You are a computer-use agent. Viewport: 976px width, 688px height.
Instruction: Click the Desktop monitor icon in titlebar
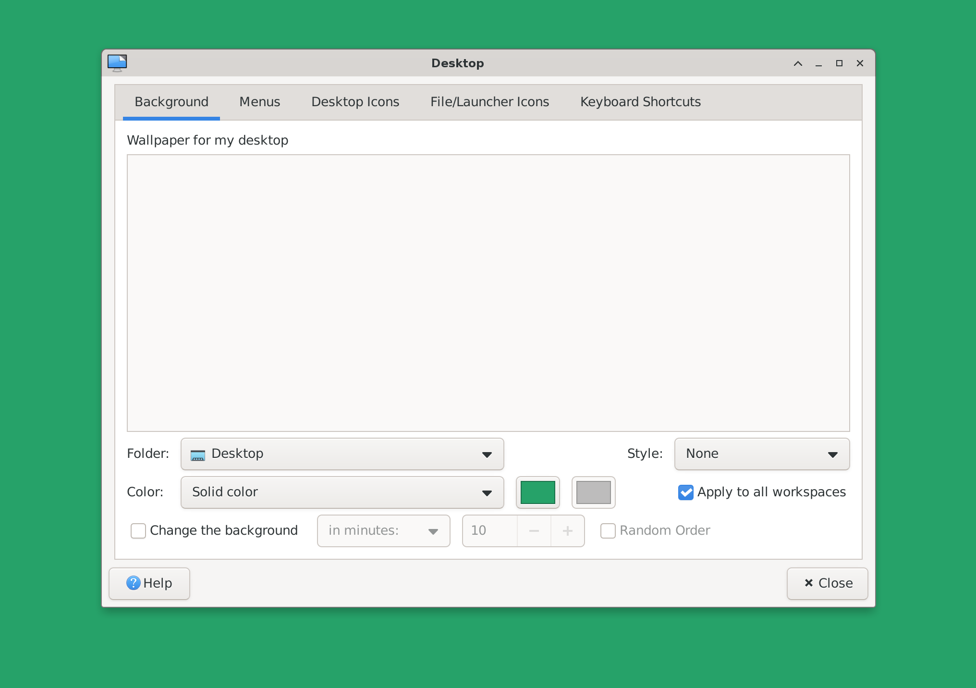pos(117,63)
